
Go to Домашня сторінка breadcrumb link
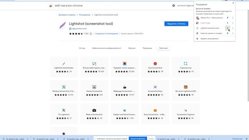(67, 15)
